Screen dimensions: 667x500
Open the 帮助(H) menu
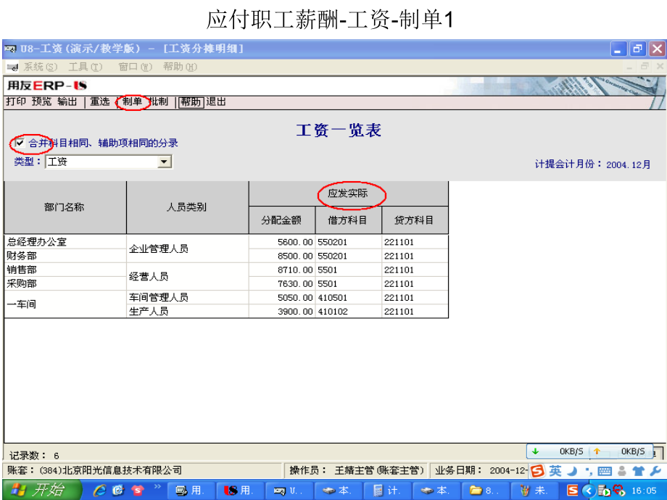tap(181, 67)
